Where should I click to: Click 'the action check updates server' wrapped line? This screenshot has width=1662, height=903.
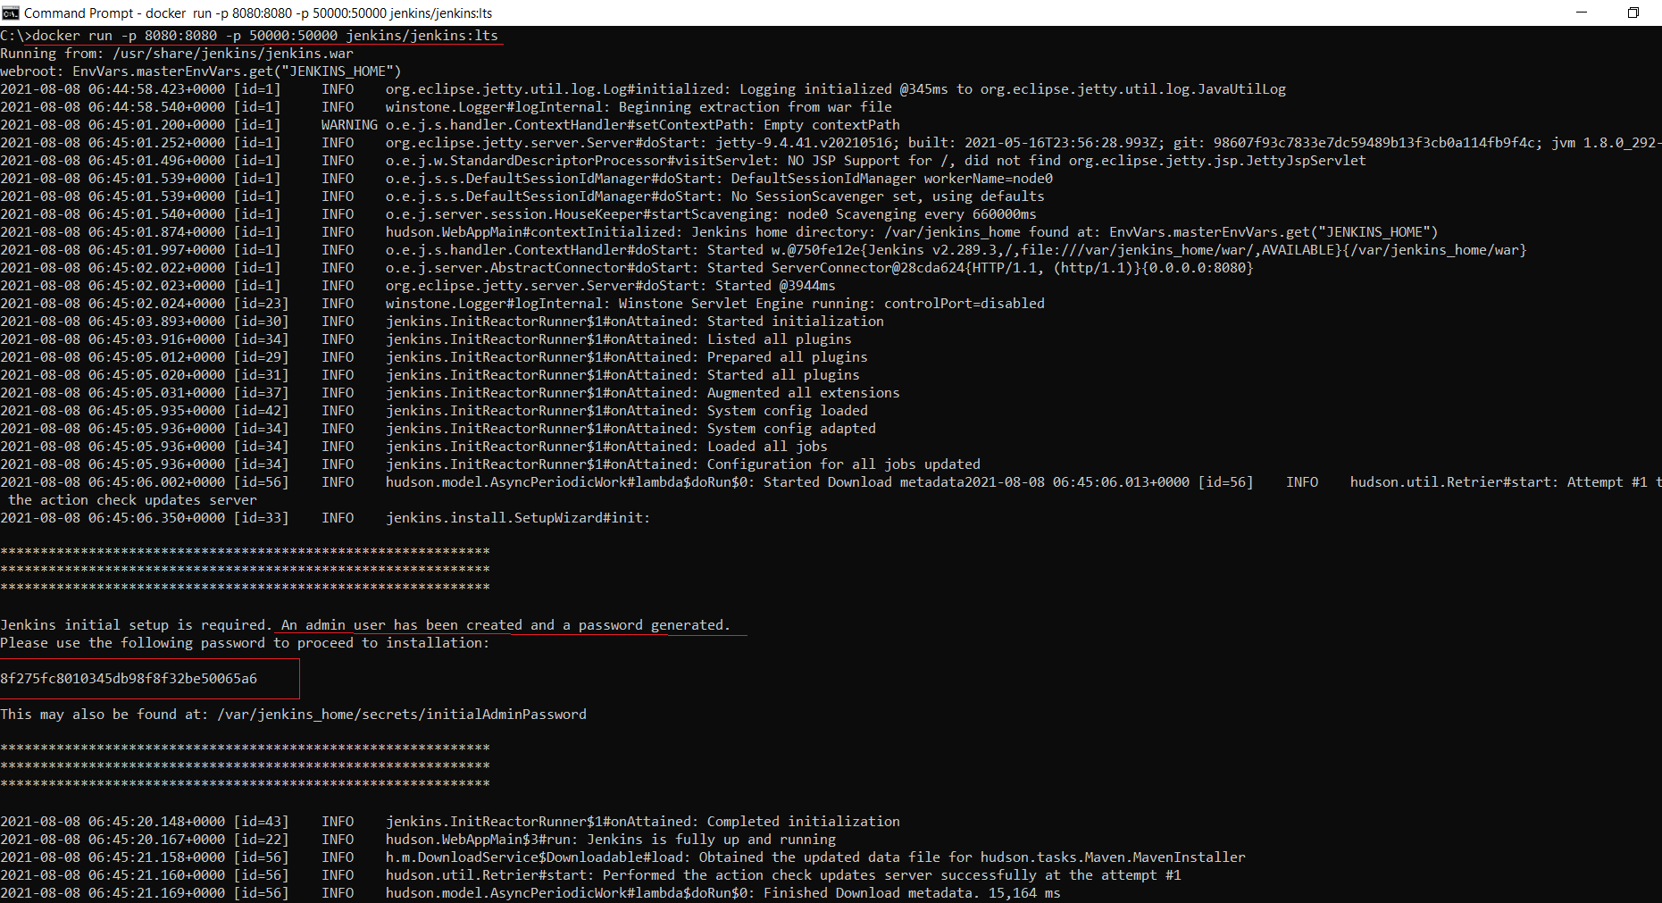[132, 500]
